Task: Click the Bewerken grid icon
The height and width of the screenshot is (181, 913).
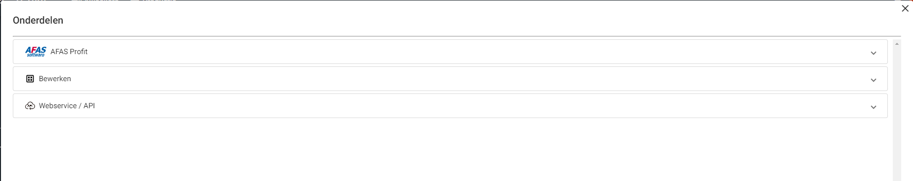Action: click(30, 79)
